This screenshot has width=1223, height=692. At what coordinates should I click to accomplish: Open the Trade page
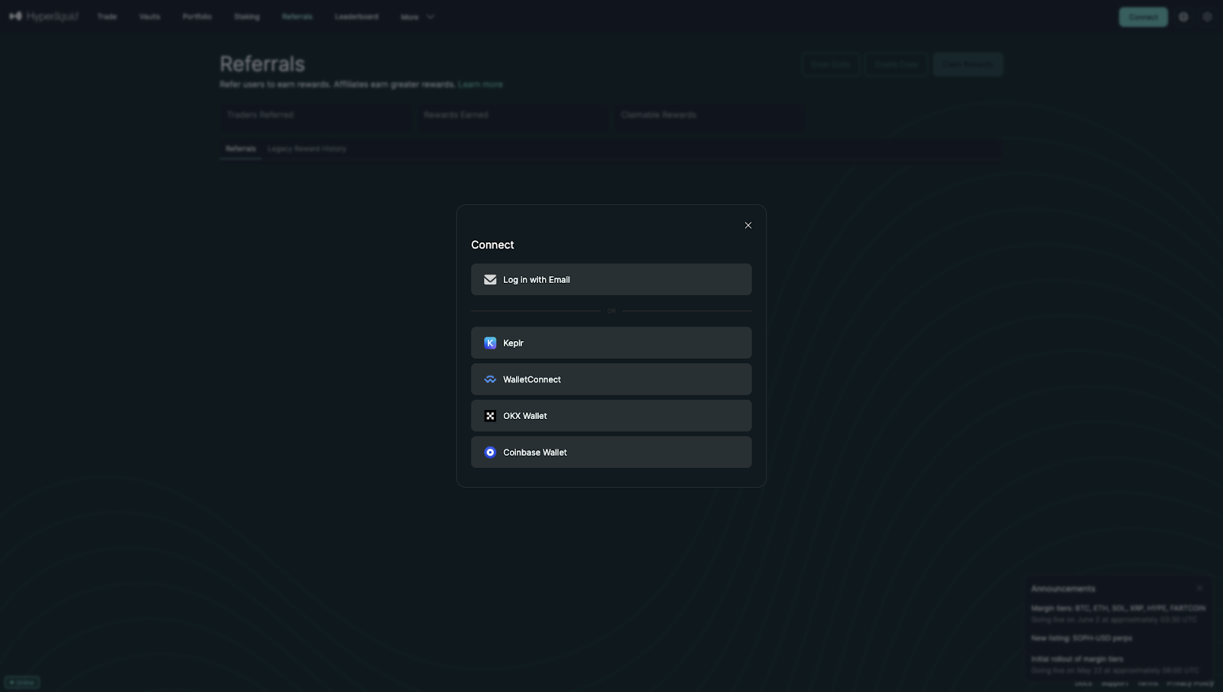pos(107,16)
